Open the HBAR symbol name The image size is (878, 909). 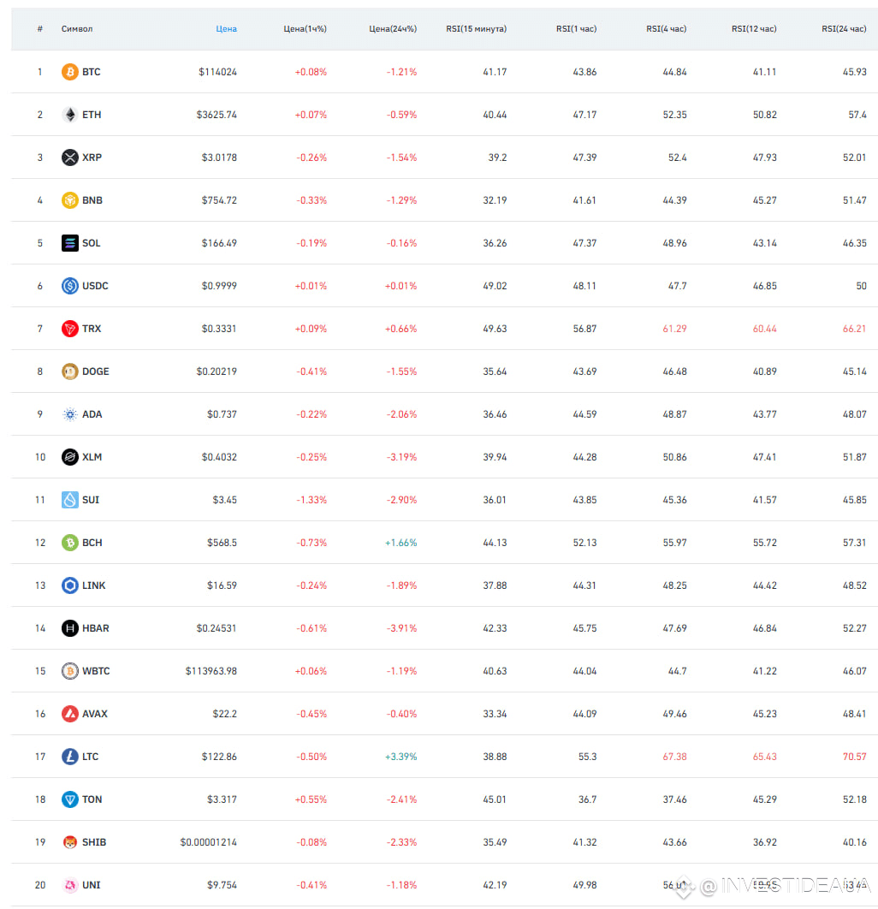pyautogui.click(x=96, y=628)
